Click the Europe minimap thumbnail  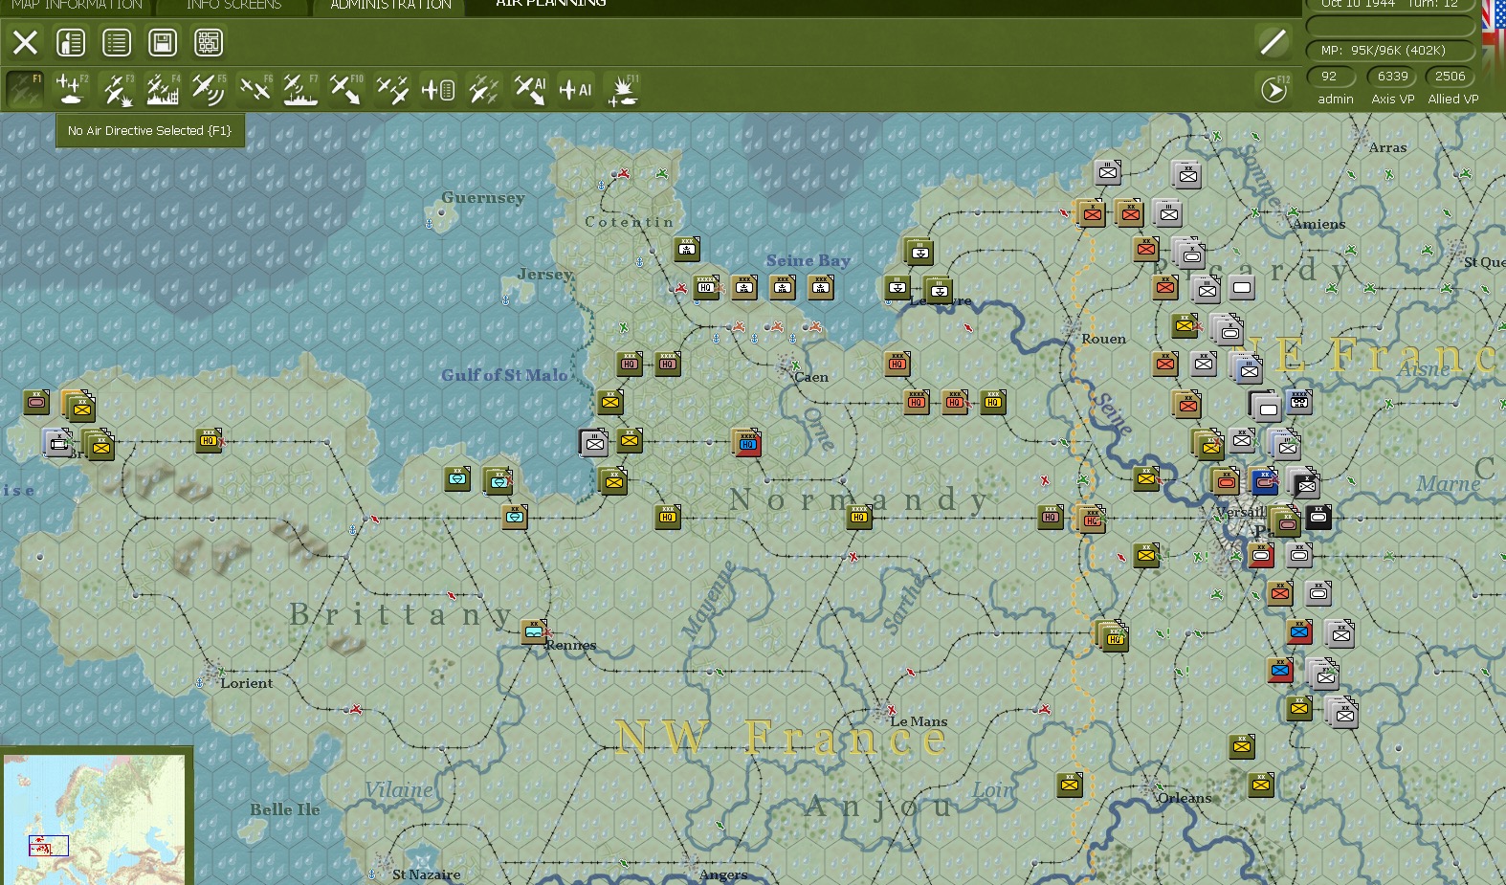click(95, 819)
